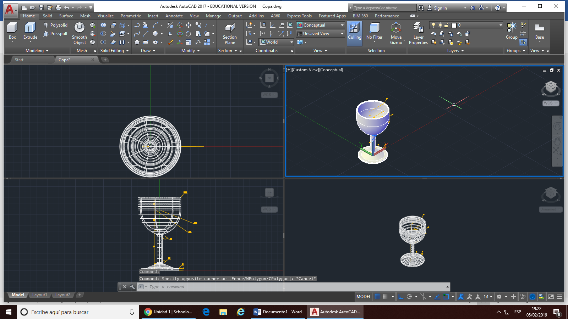This screenshot has width=568, height=319.
Task: Toggle grid display in status bar
Action: click(x=377, y=297)
